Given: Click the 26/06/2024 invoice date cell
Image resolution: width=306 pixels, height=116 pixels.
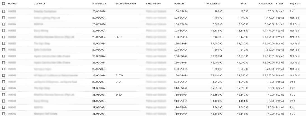Looking at the screenshot, I should (x=99, y=82).
